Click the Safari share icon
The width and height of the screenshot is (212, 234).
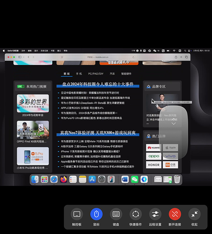[176, 57]
